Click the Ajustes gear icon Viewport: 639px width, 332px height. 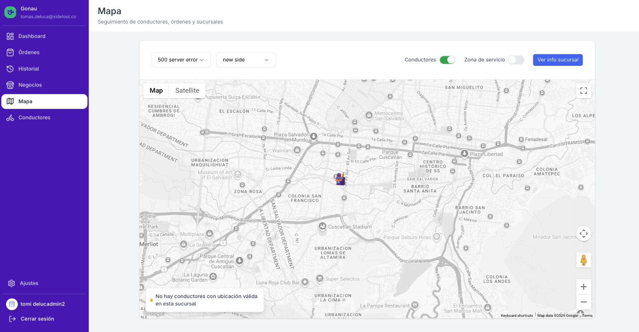[12, 283]
